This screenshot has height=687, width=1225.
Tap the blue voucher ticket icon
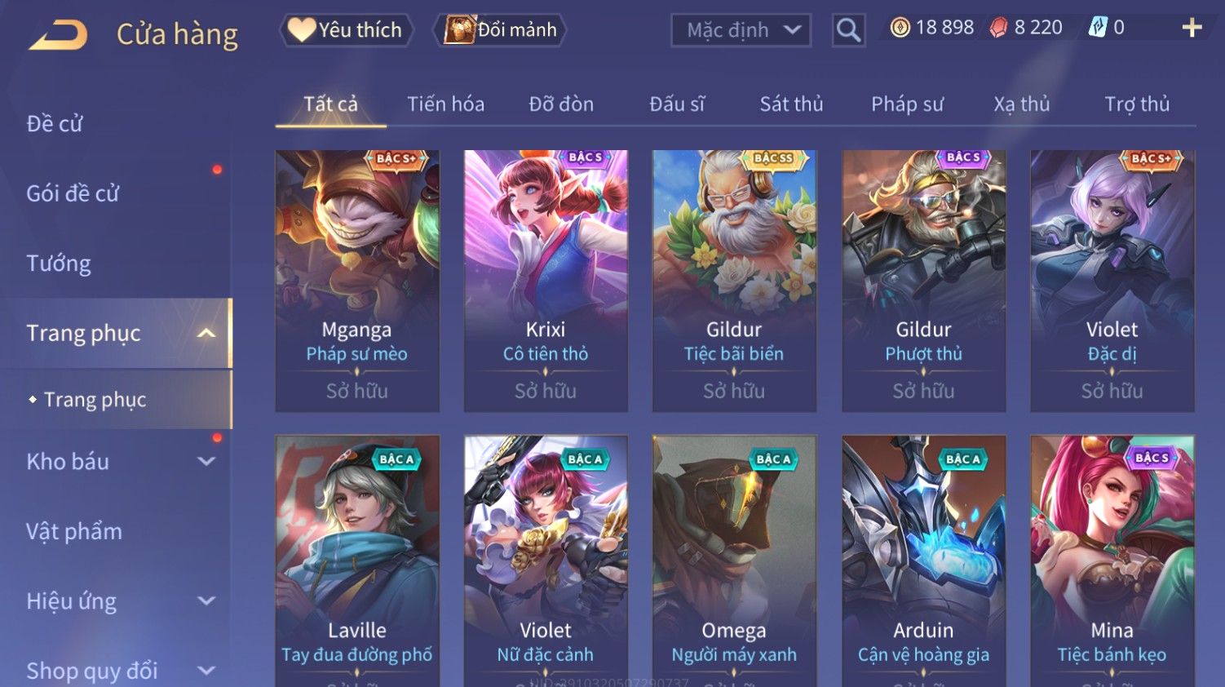[x=1098, y=28]
